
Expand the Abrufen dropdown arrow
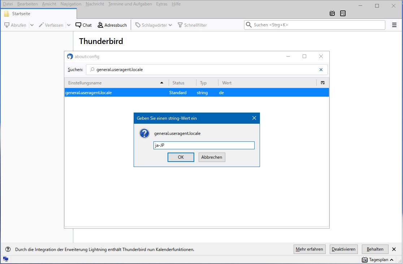[x=32, y=25]
